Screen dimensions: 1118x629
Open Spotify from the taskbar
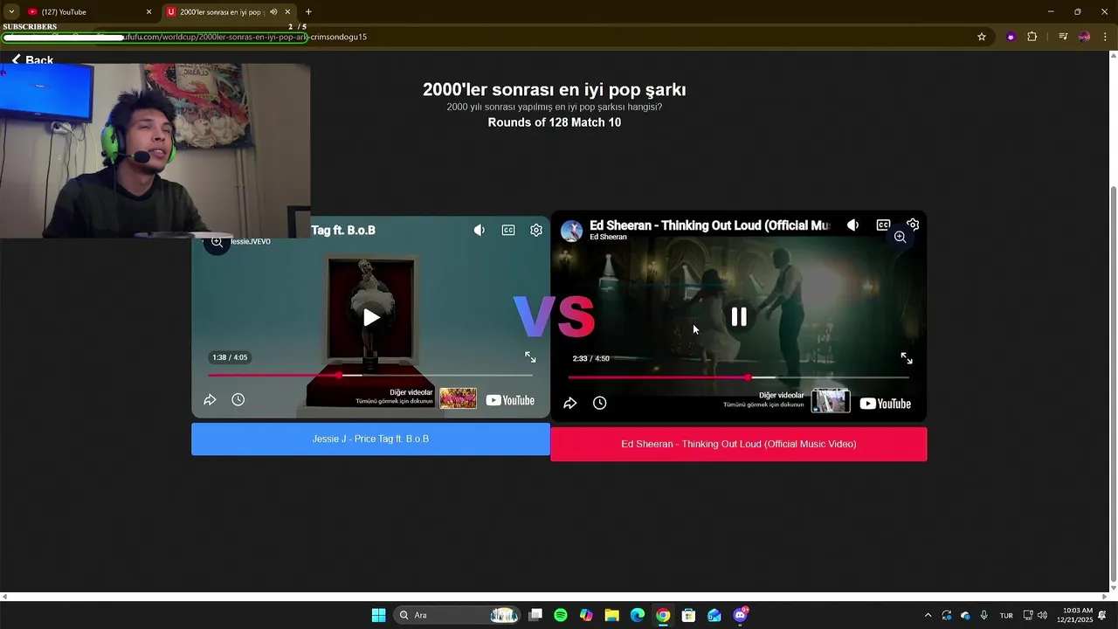pyautogui.click(x=561, y=615)
